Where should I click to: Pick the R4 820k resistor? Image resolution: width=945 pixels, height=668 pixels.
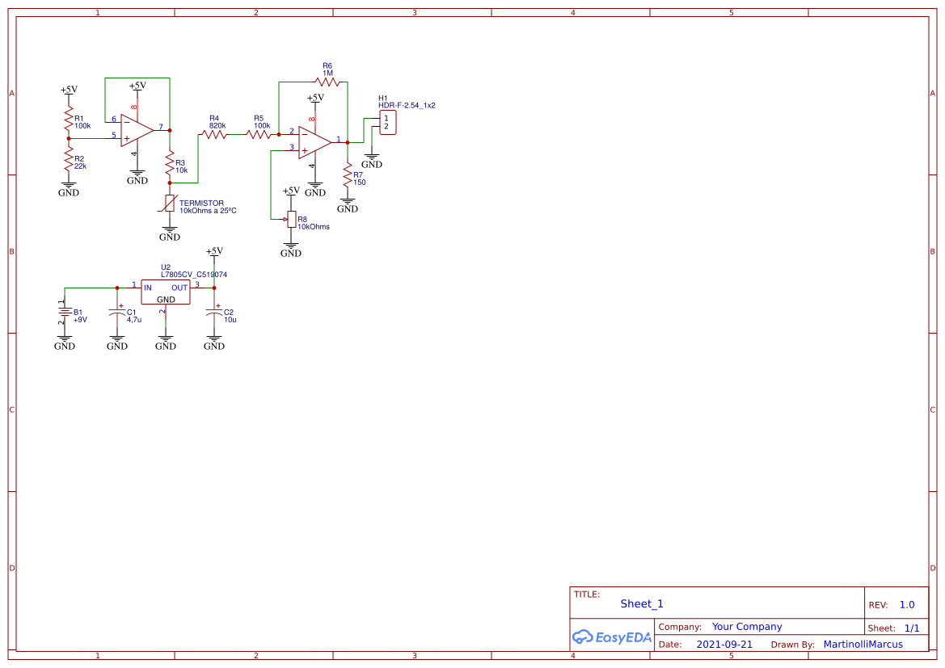pyautogui.click(x=215, y=134)
